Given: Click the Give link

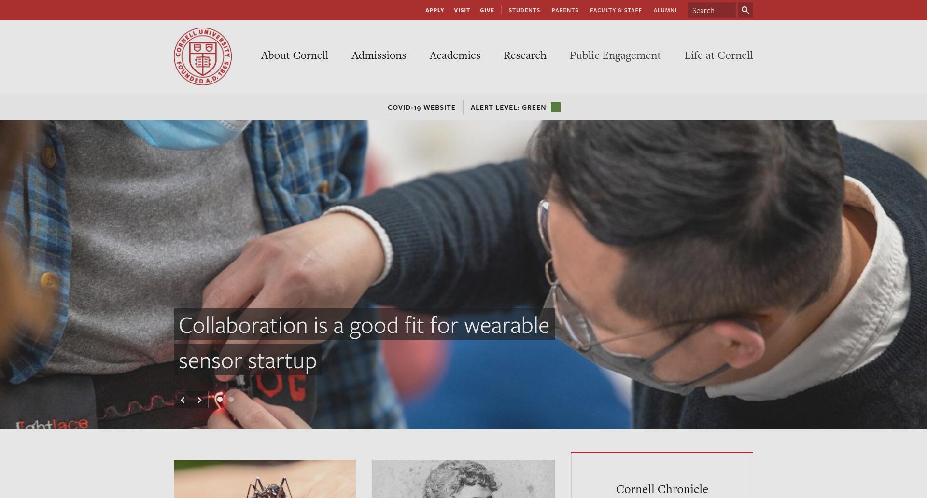Looking at the screenshot, I should click(487, 10).
